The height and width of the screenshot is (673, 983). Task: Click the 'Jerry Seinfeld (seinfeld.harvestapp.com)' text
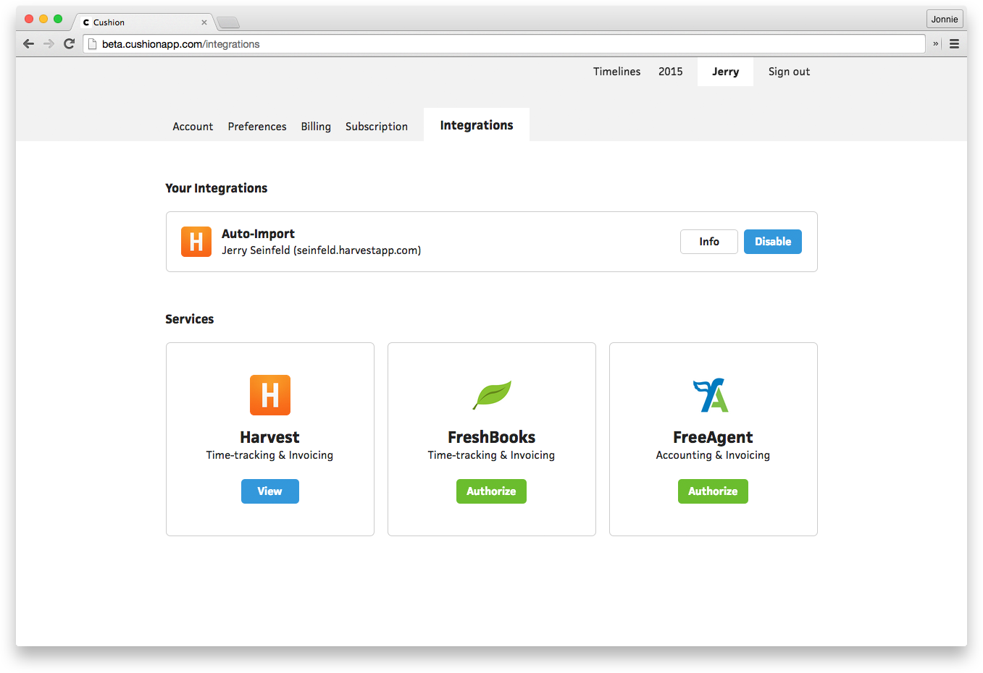(322, 250)
